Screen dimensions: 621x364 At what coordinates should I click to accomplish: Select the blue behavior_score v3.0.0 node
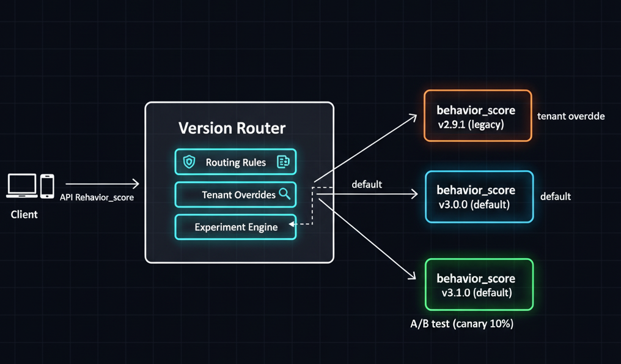(x=479, y=196)
